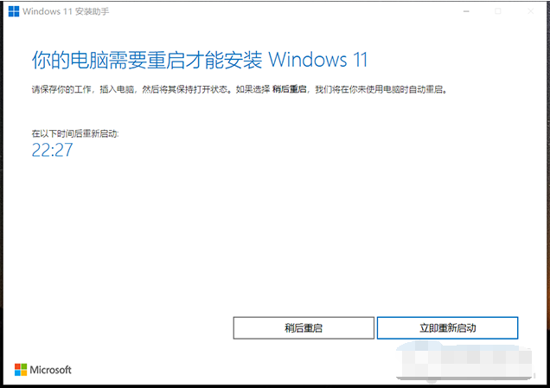Click the Windows 11 安装助手 title text
The height and width of the screenshot is (388, 550).
[66, 11]
